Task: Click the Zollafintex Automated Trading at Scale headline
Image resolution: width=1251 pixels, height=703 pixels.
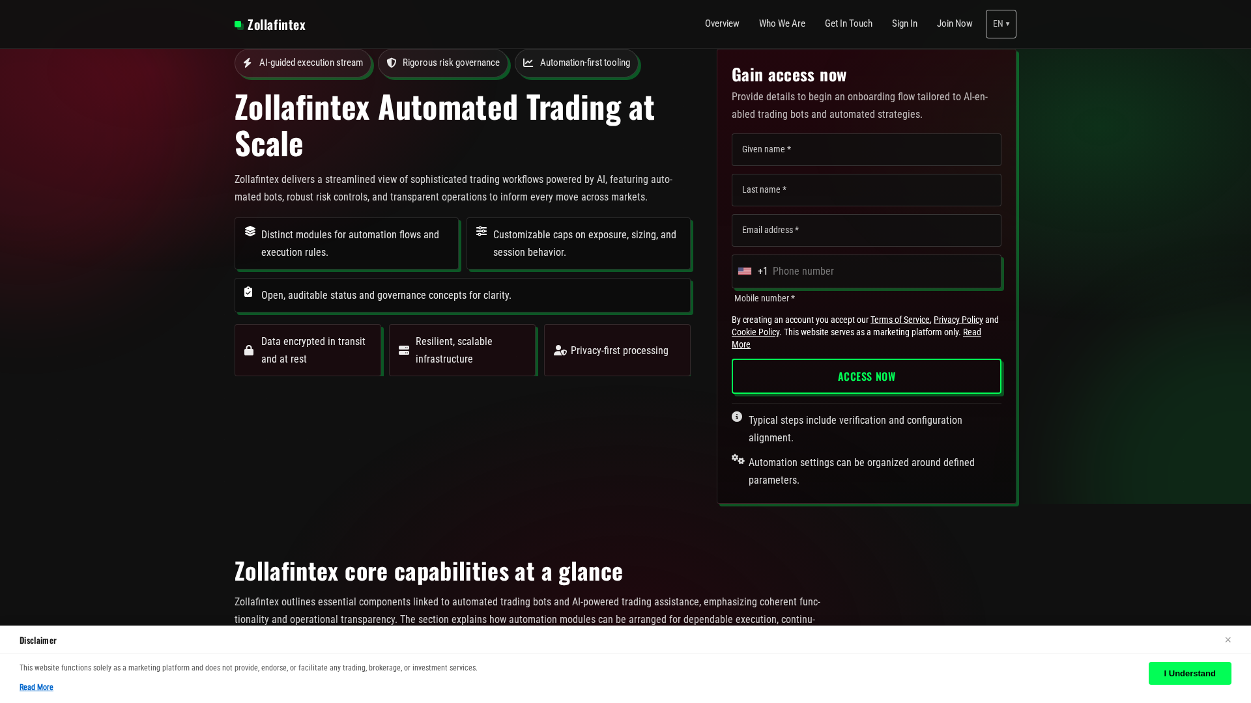Action: [444, 125]
